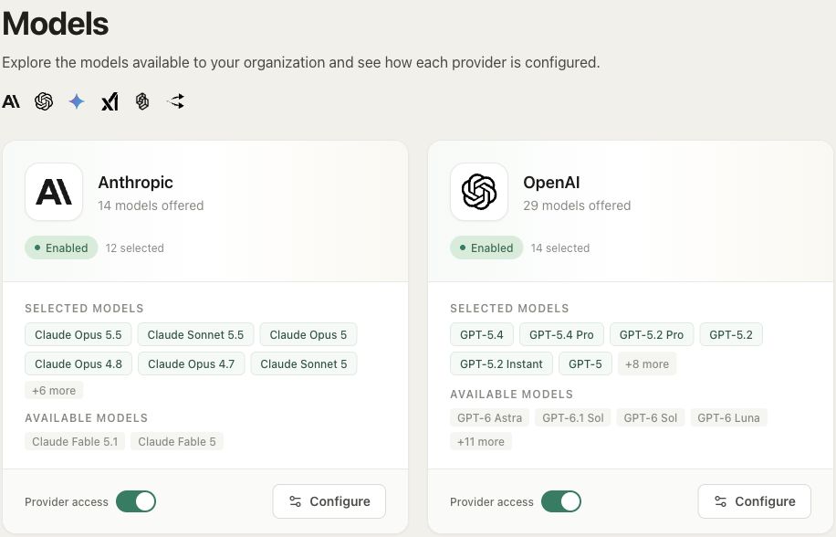Select the GPT-5.2 Pro chip
This screenshot has height=537, width=836.
(652, 334)
